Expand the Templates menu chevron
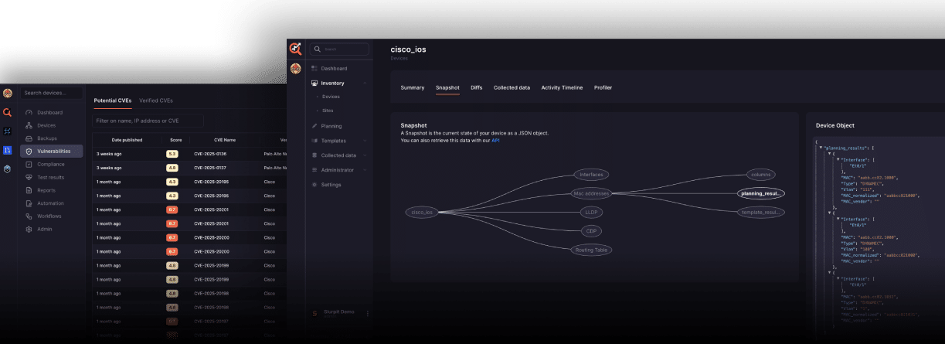This screenshot has height=344, width=945. (x=365, y=141)
